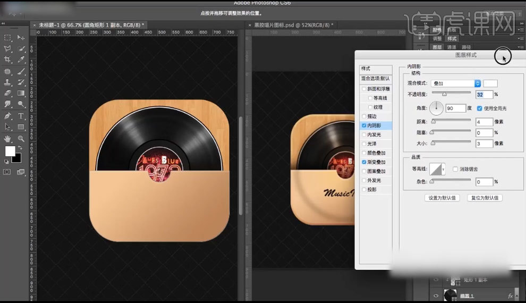Enable 光泽 style checkbox
This screenshot has width=526, height=303.
(364, 144)
